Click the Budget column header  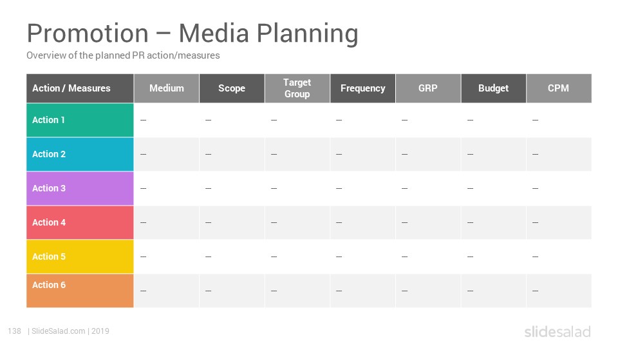tap(494, 88)
